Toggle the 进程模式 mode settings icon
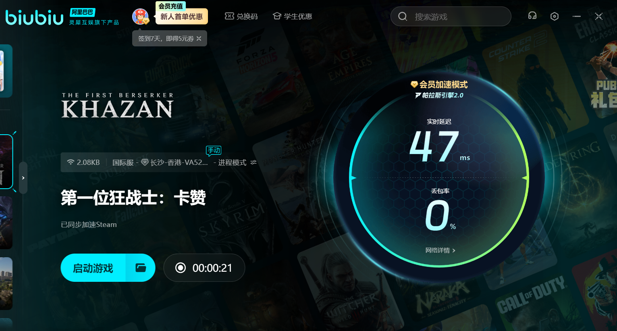This screenshot has height=331, width=617. pos(253,162)
